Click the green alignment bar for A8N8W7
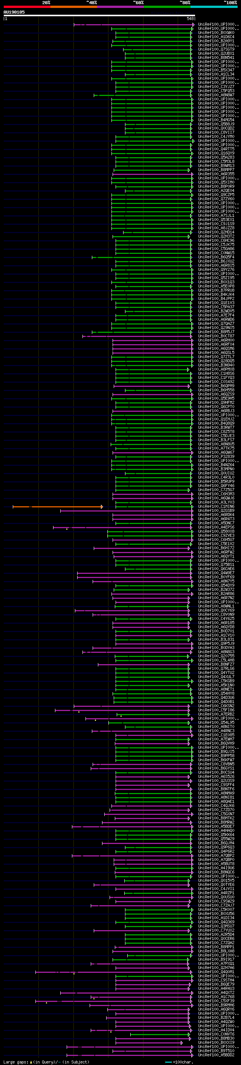Screen dimensions: 241x1065 [x=143, y=95]
